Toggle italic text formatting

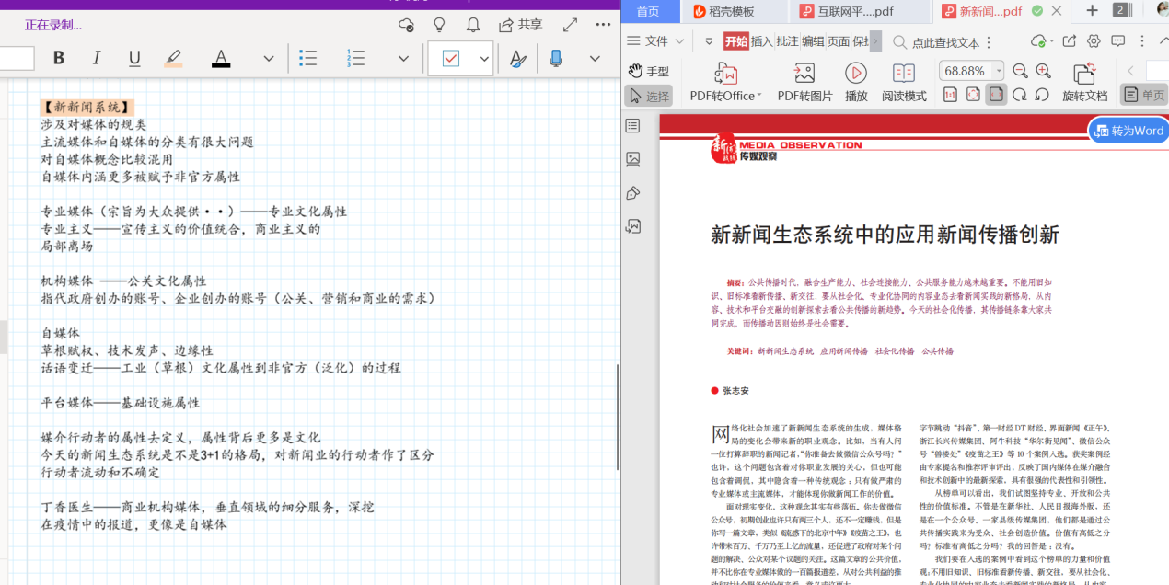pyautogui.click(x=97, y=58)
